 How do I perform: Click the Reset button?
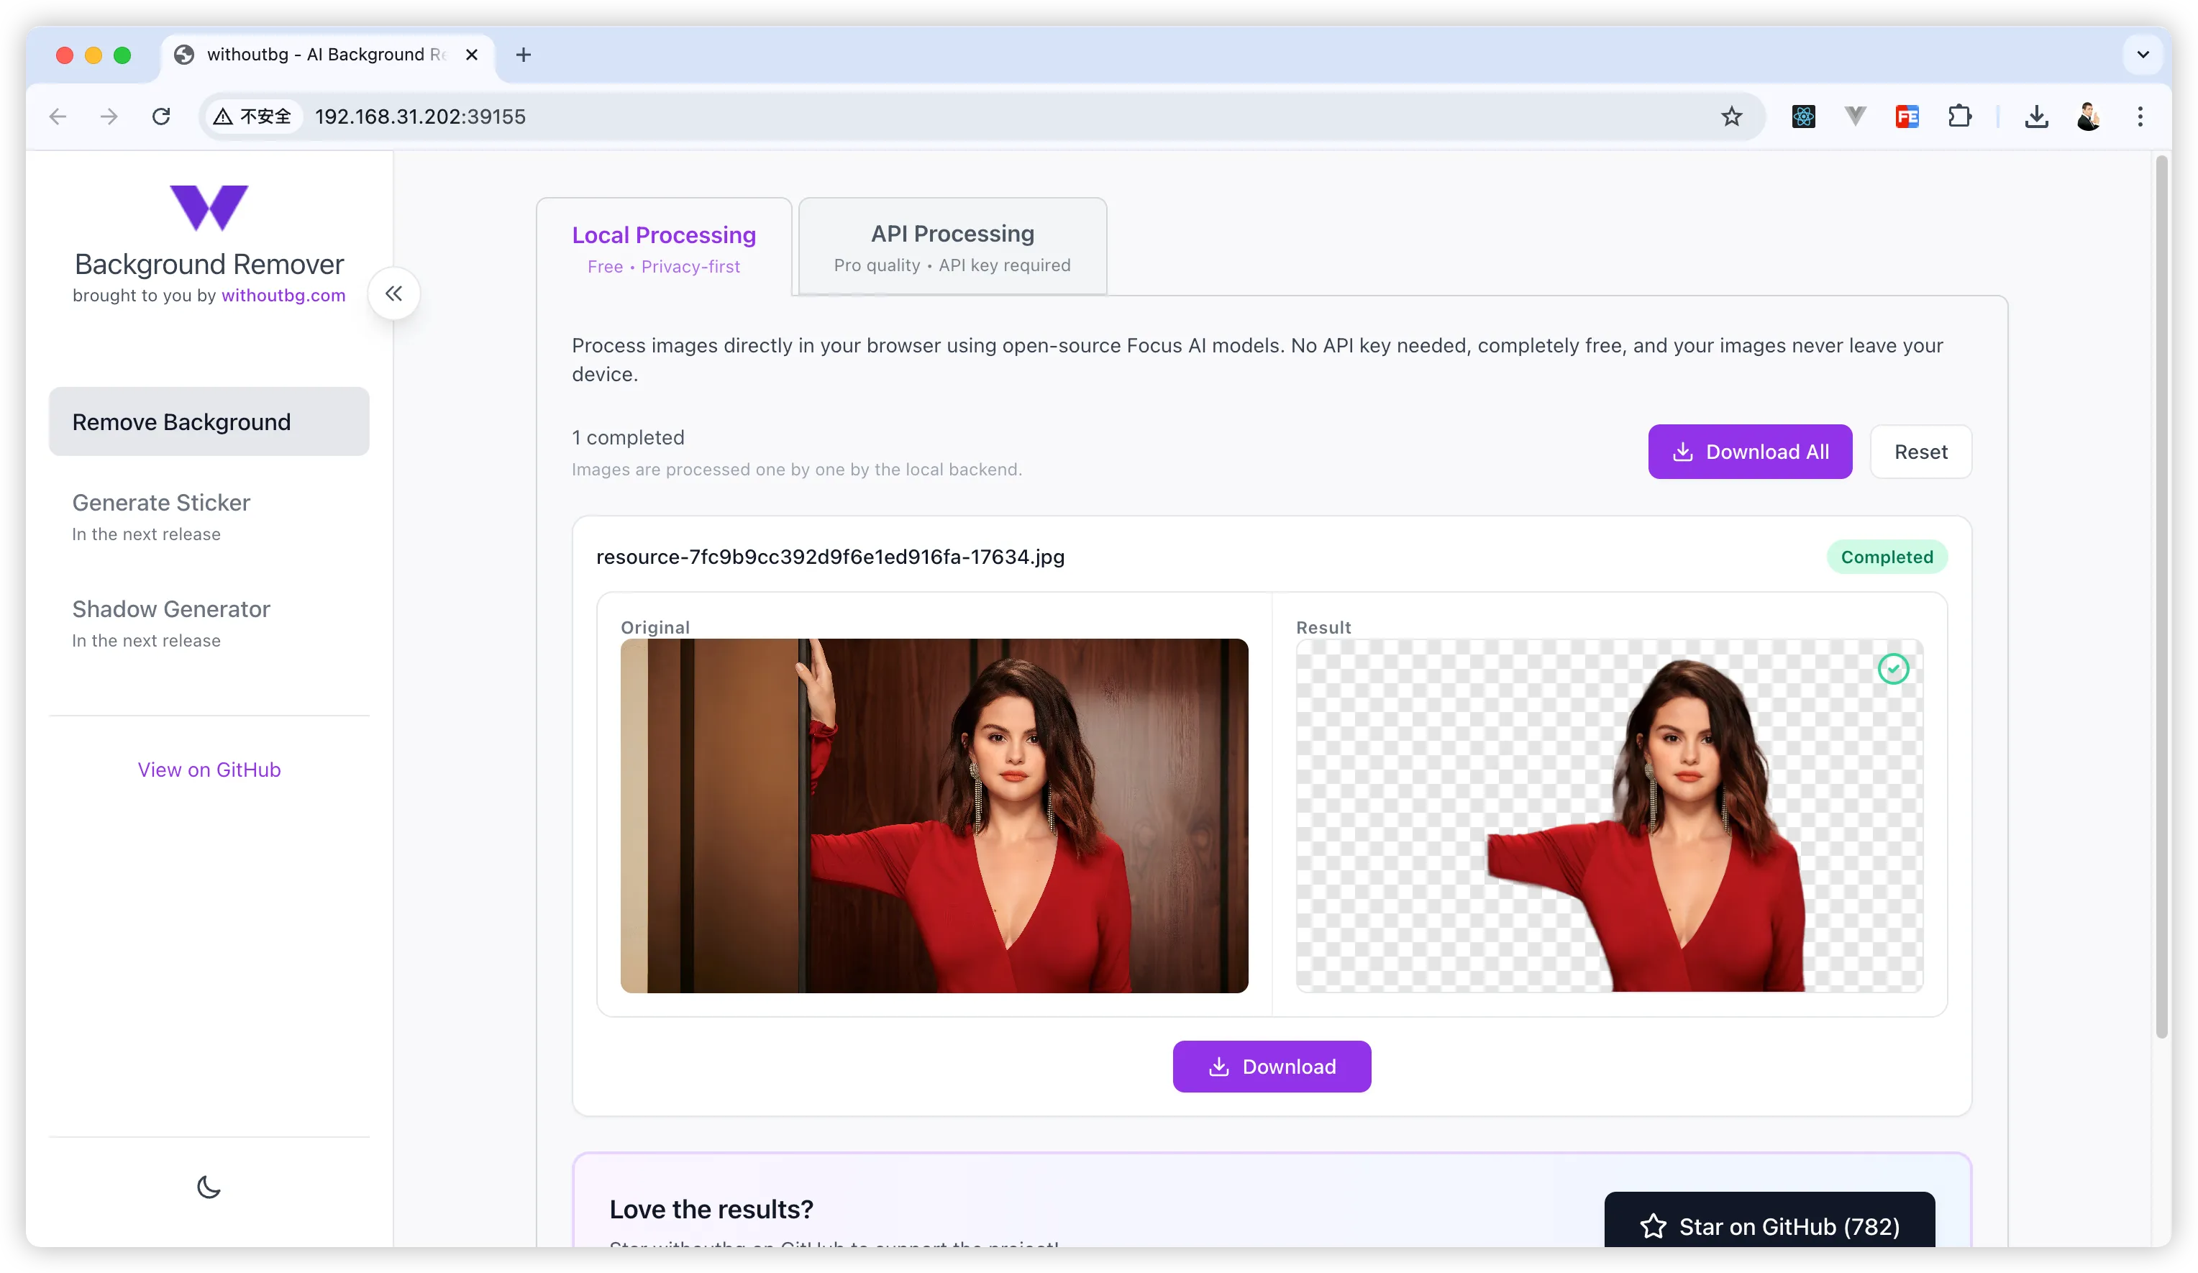pyautogui.click(x=1920, y=452)
